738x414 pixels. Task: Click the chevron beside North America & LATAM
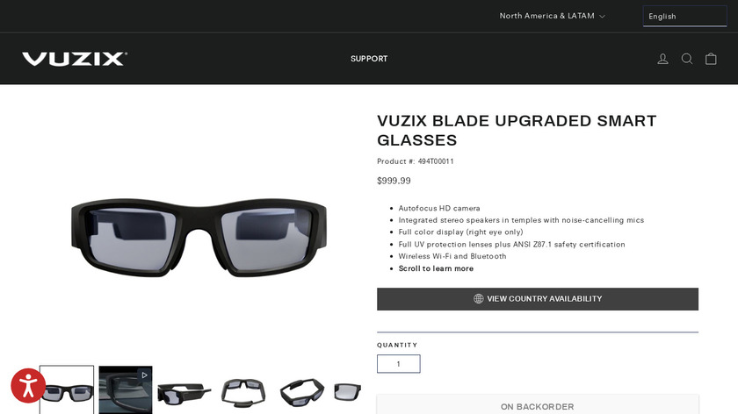pyautogui.click(x=602, y=17)
